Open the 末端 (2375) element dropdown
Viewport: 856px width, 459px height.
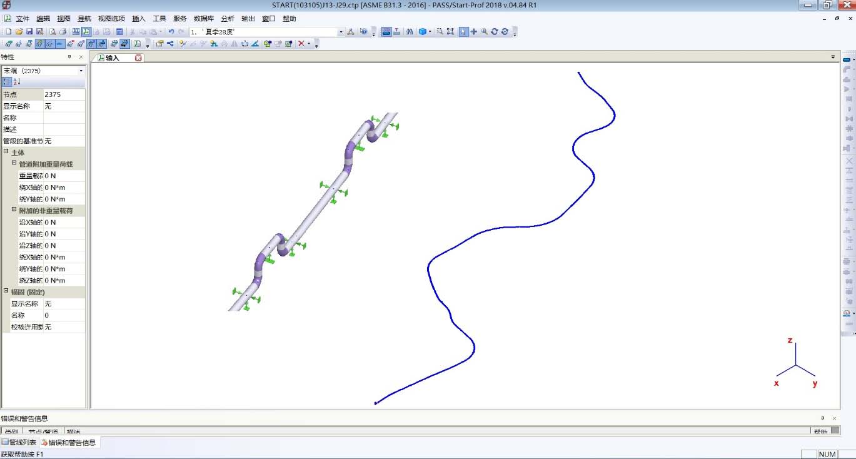tap(81, 71)
